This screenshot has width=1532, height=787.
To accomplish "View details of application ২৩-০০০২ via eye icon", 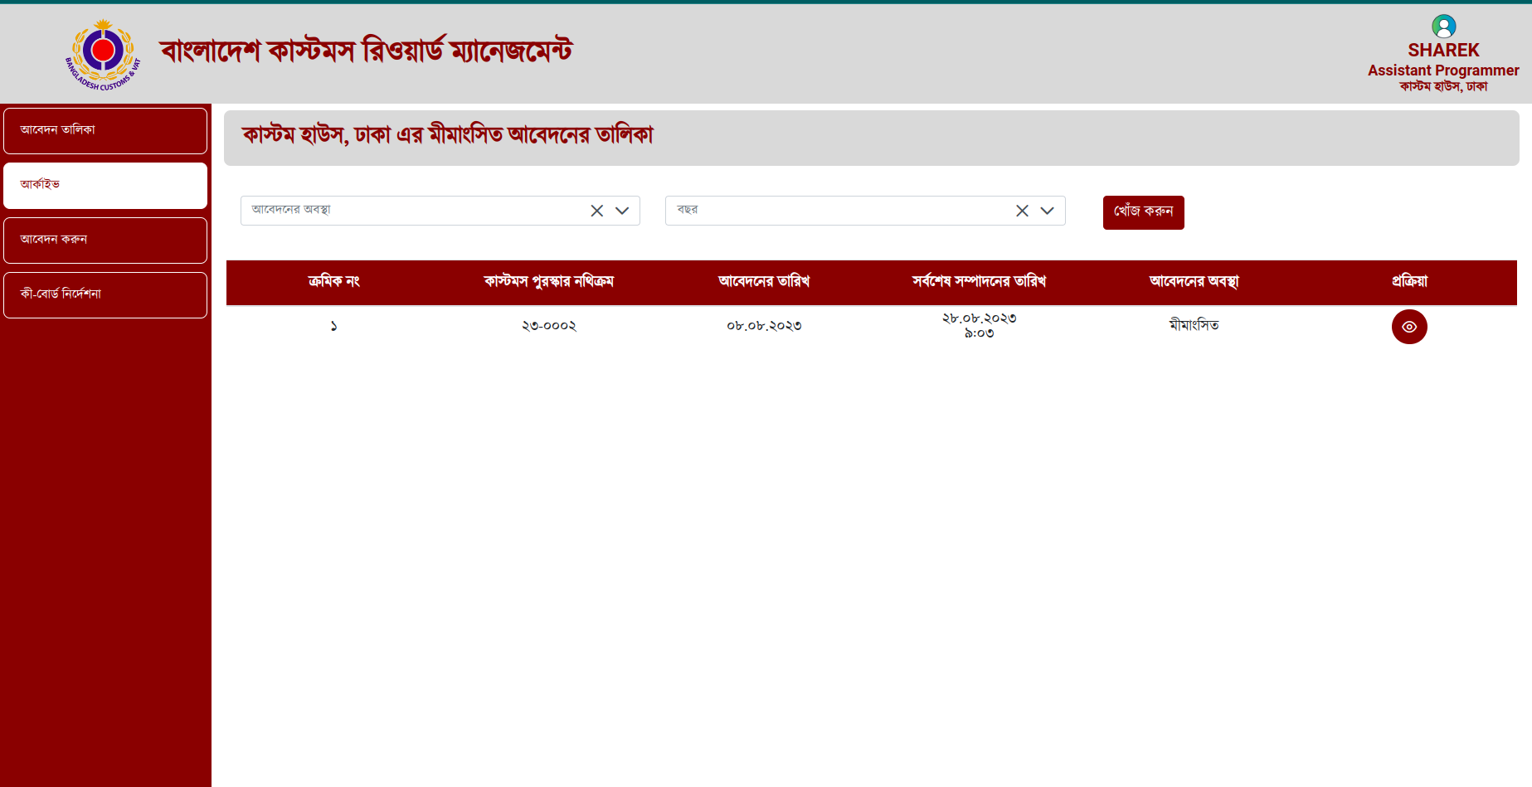I will click(1409, 327).
